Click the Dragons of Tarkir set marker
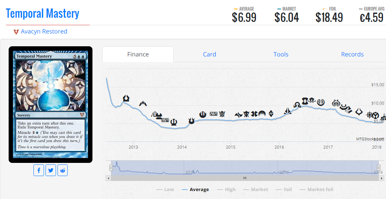 click(247, 114)
